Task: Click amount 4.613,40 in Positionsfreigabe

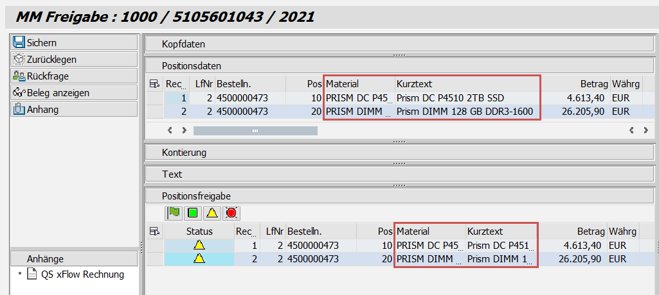Action: pyautogui.click(x=573, y=245)
